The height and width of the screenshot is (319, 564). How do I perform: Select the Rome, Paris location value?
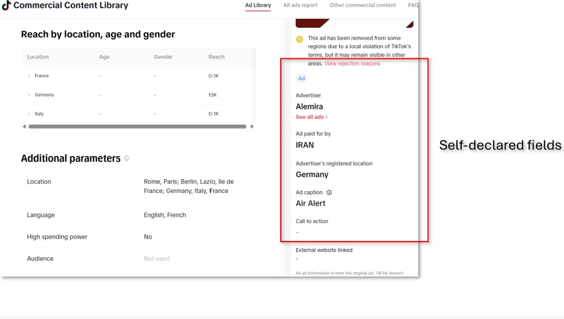click(x=189, y=186)
